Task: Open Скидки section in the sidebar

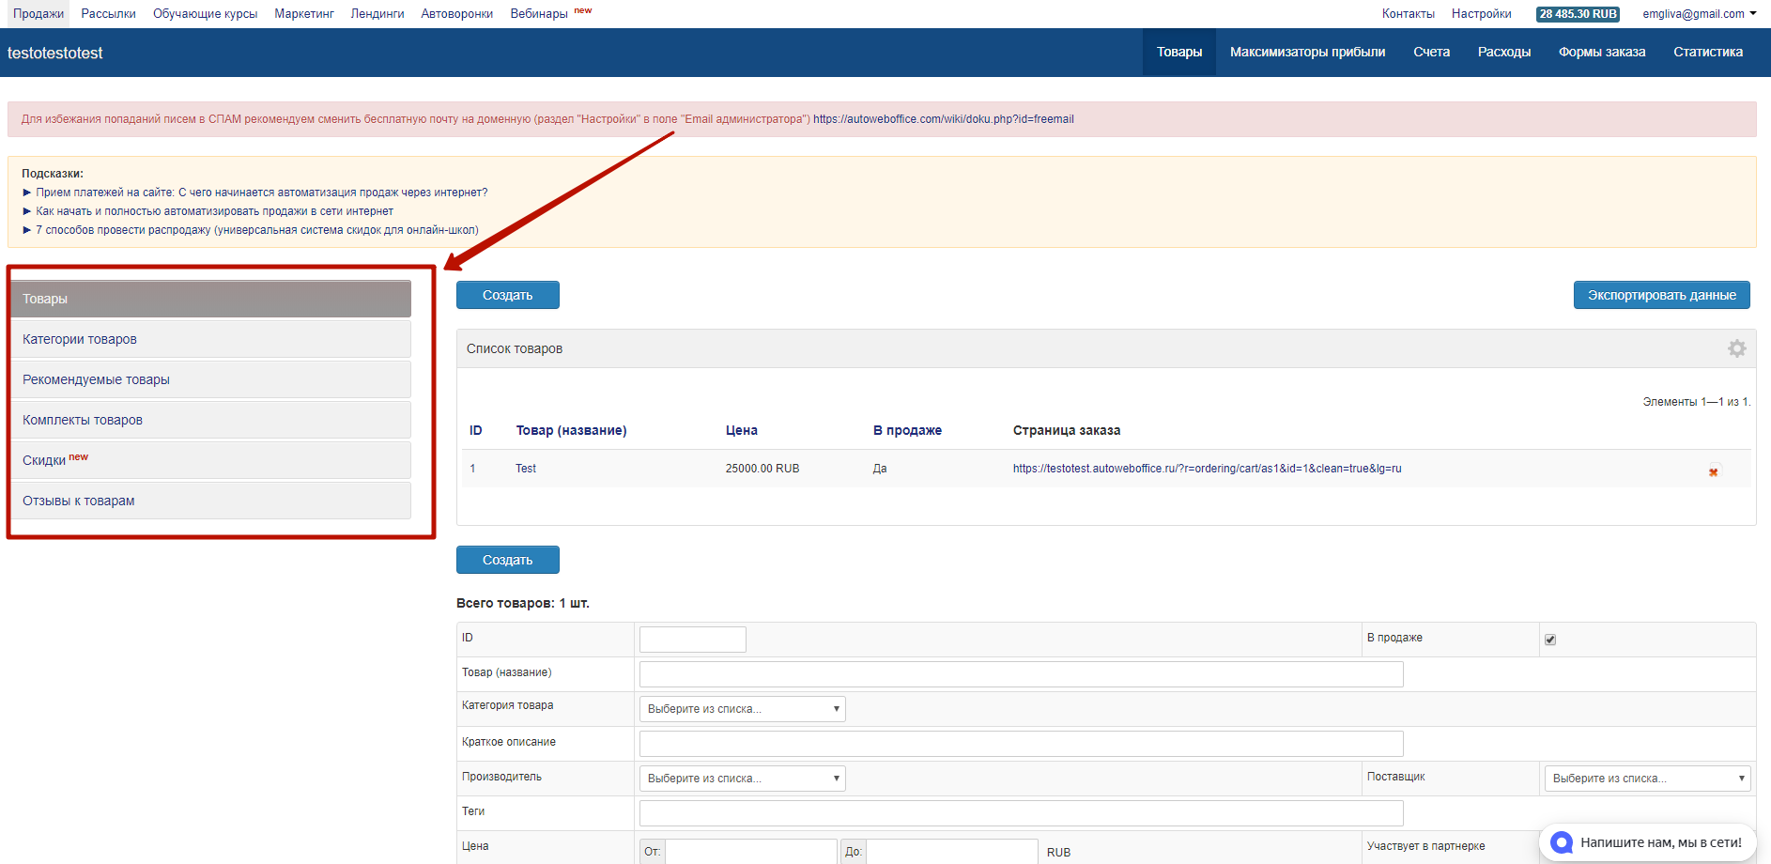Action: 44,460
